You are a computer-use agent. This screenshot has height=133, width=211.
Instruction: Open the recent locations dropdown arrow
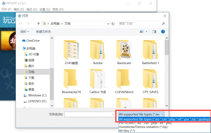click(x=33, y=24)
